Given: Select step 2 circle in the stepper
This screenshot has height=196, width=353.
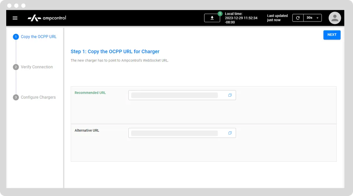Looking at the screenshot, I should pos(16,67).
